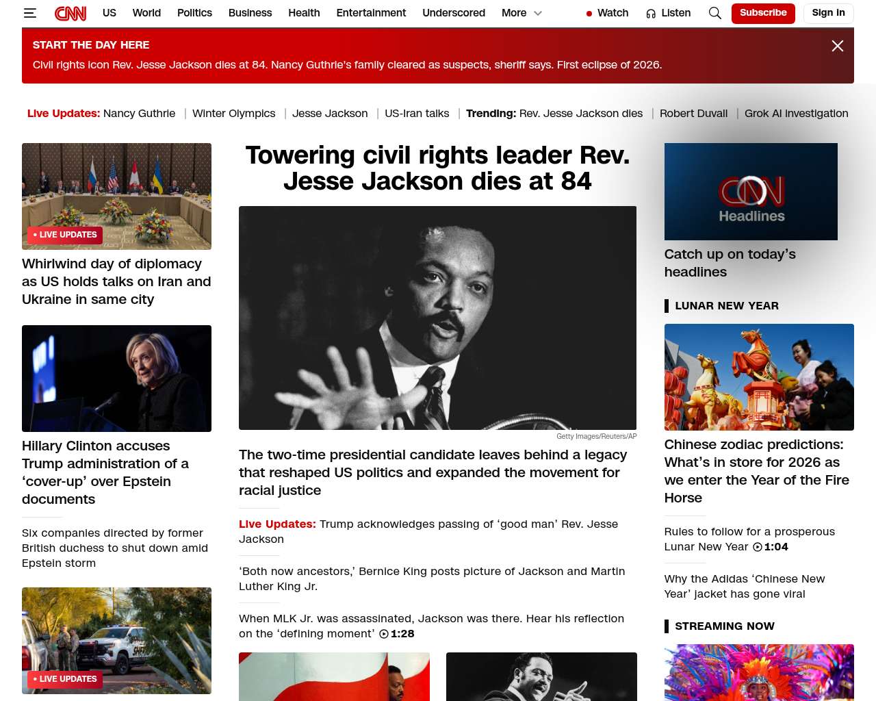876x701 pixels.
Task: Click the Listen headphones icon
Action: 651,13
